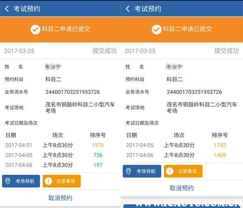
Task: Tap the location pin icon on right 考场导航 button
Action: [x=129, y=171]
